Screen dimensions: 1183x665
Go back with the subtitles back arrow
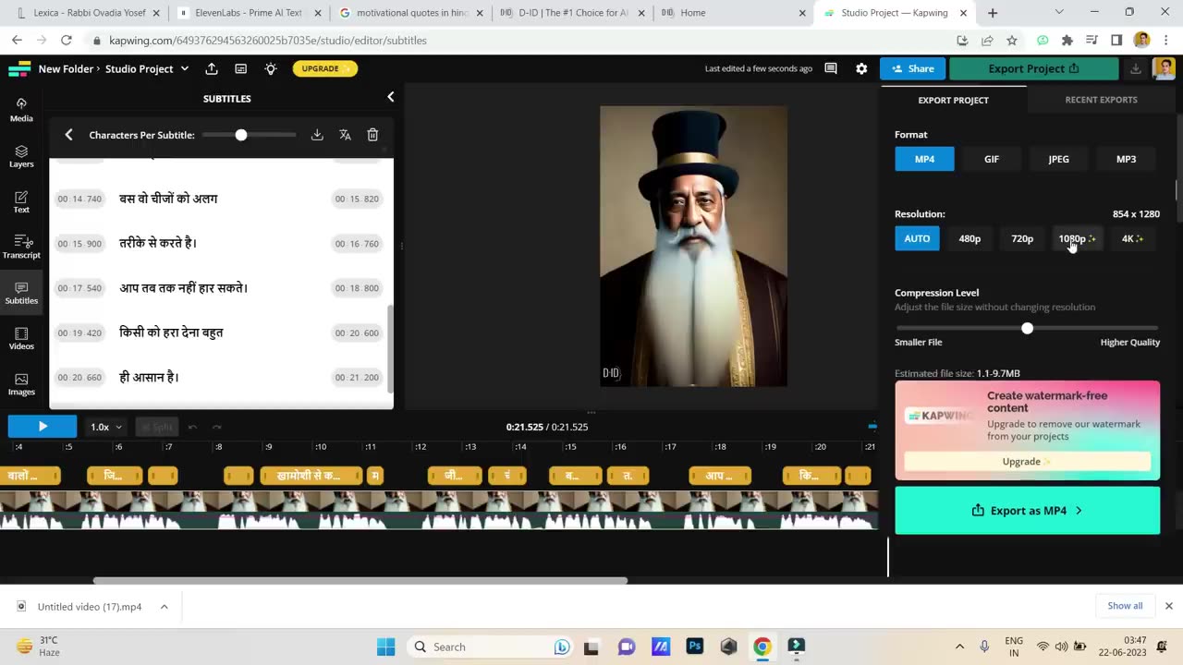click(x=68, y=135)
